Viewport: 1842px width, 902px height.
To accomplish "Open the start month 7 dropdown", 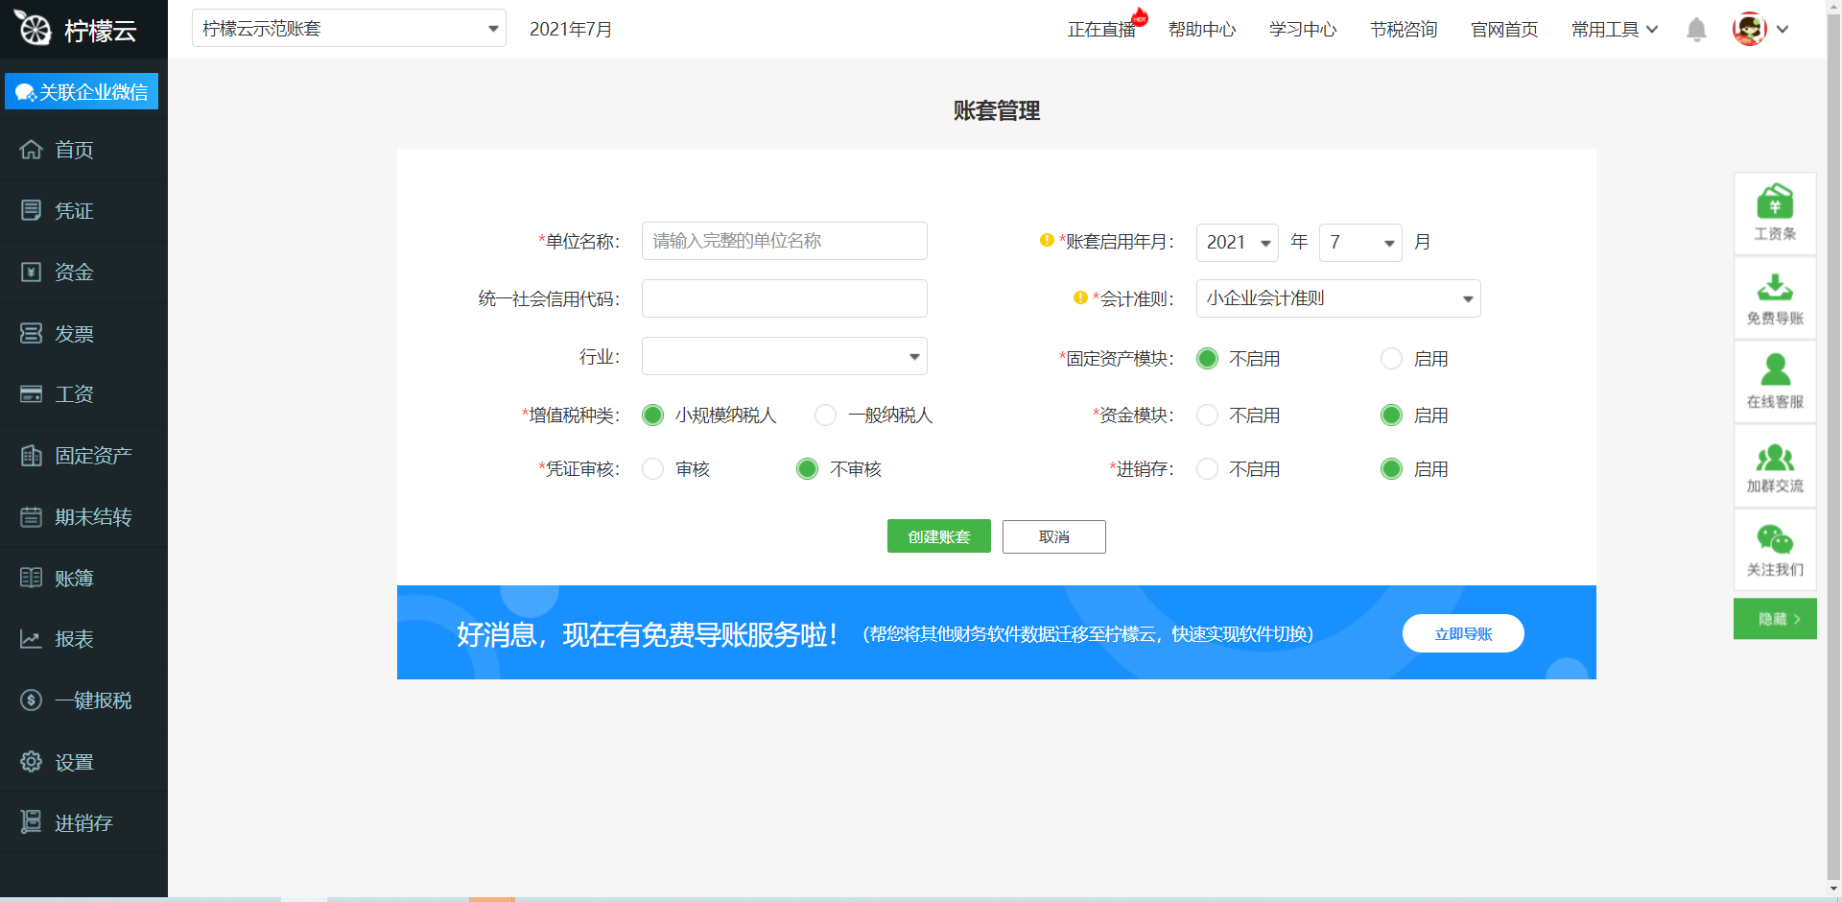I will (1360, 243).
